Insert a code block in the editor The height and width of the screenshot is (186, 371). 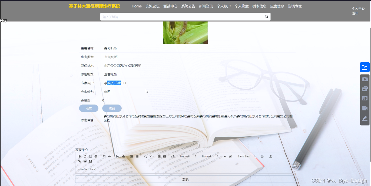tap(110, 156)
